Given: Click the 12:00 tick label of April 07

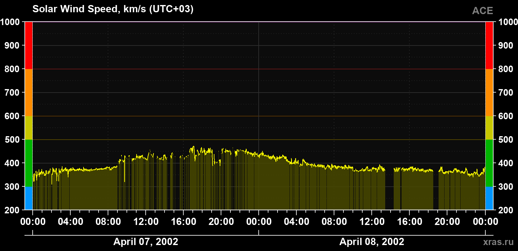Looking at the screenshot, I should tap(146, 222).
